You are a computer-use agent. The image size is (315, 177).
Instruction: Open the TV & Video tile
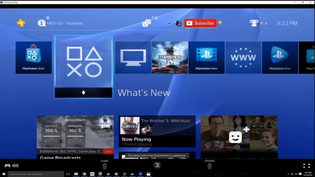(133, 58)
